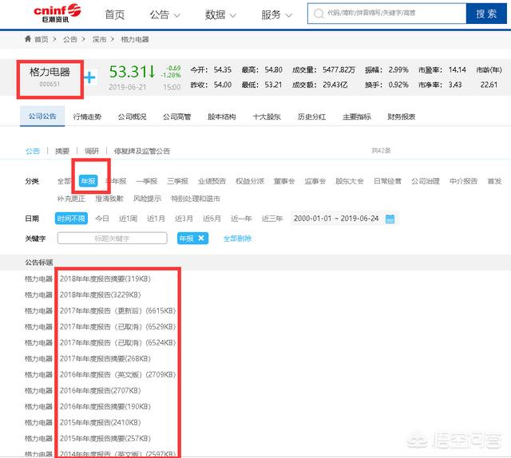Remove the 年报 keyword tag with X

pyautogui.click(x=201, y=239)
